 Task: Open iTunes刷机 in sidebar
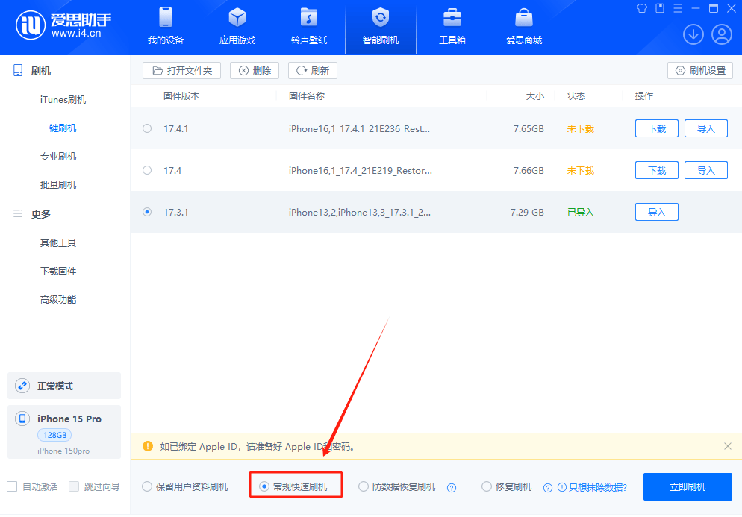(63, 100)
